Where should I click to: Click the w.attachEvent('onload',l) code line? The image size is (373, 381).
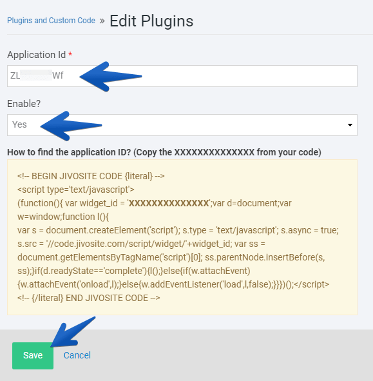point(173,284)
